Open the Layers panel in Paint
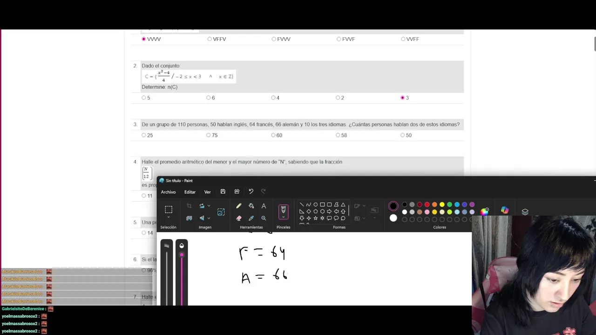 pyautogui.click(x=525, y=212)
